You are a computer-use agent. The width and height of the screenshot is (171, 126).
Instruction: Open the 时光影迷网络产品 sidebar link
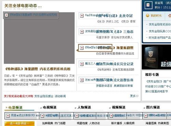pos(160,38)
